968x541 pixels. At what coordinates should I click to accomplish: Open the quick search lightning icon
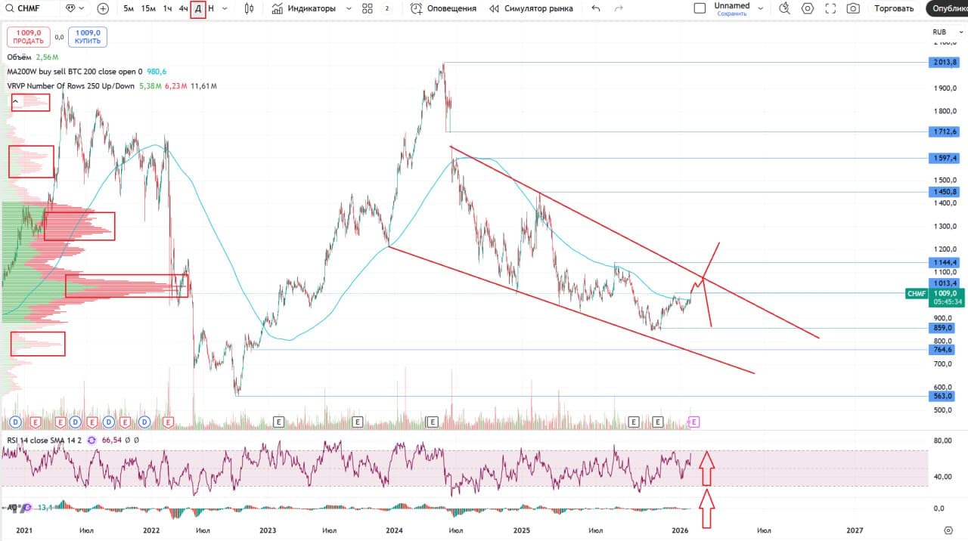click(x=784, y=8)
